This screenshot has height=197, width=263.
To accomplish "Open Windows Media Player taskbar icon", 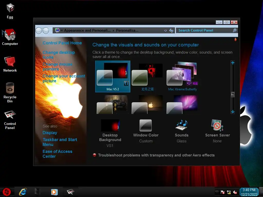I will tap(54, 192).
